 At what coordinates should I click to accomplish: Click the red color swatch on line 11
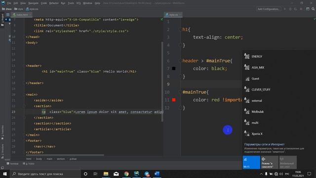[174, 100]
